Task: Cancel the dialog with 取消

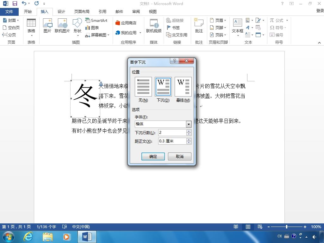Action: pyautogui.click(x=180, y=156)
